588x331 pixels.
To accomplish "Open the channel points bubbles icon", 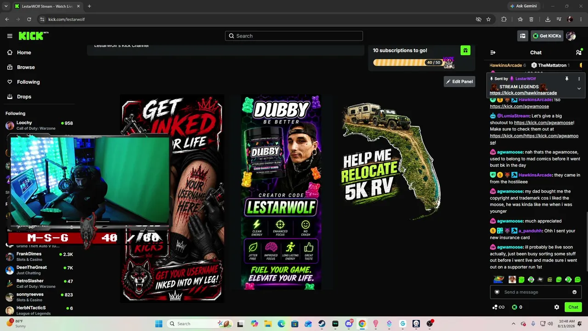I will 498,307.
